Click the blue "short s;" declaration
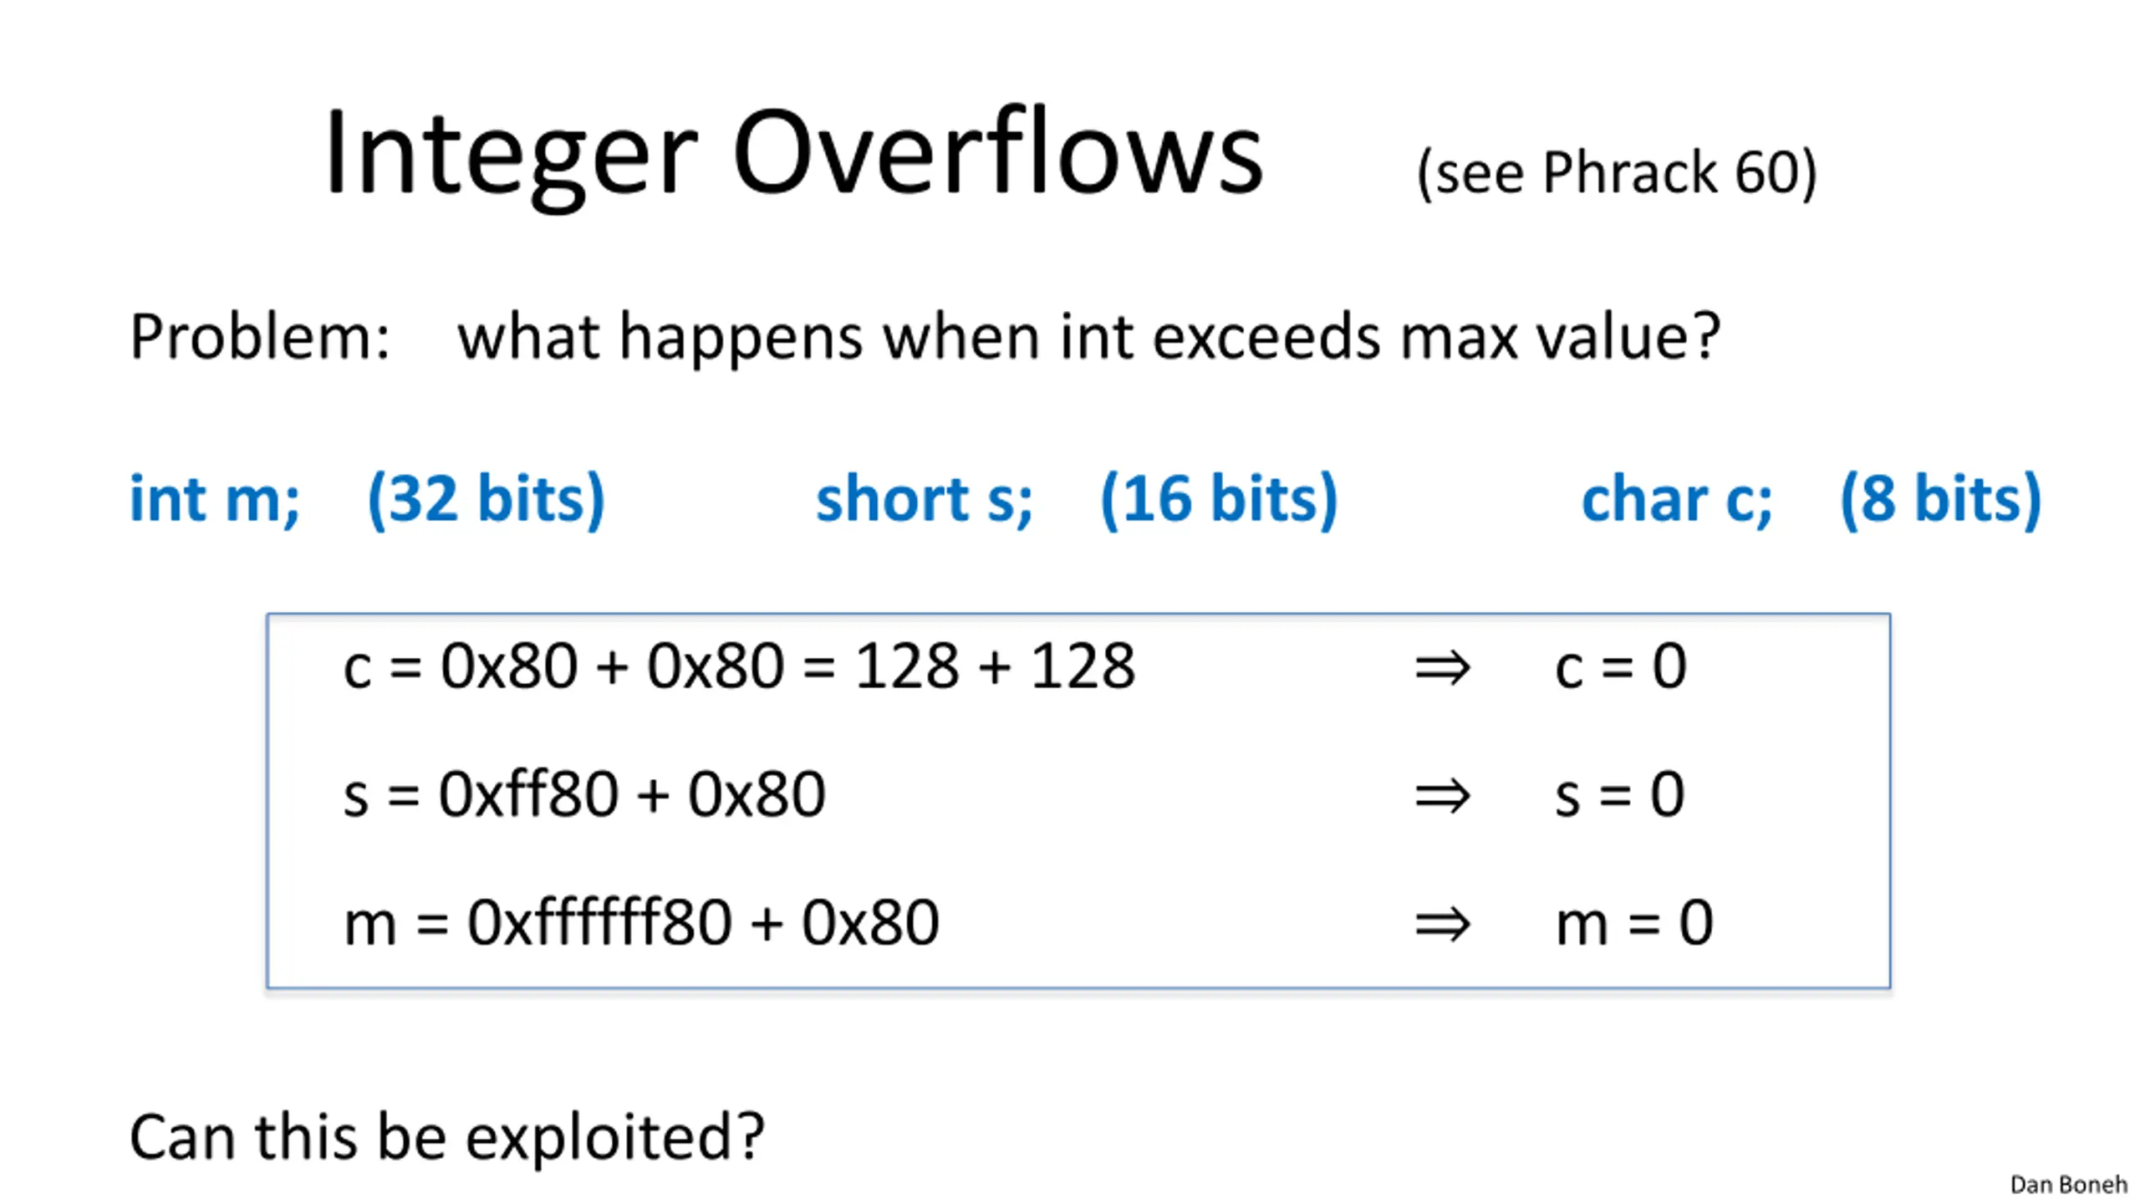Screen dimensions: 2140x1204 click(x=925, y=499)
